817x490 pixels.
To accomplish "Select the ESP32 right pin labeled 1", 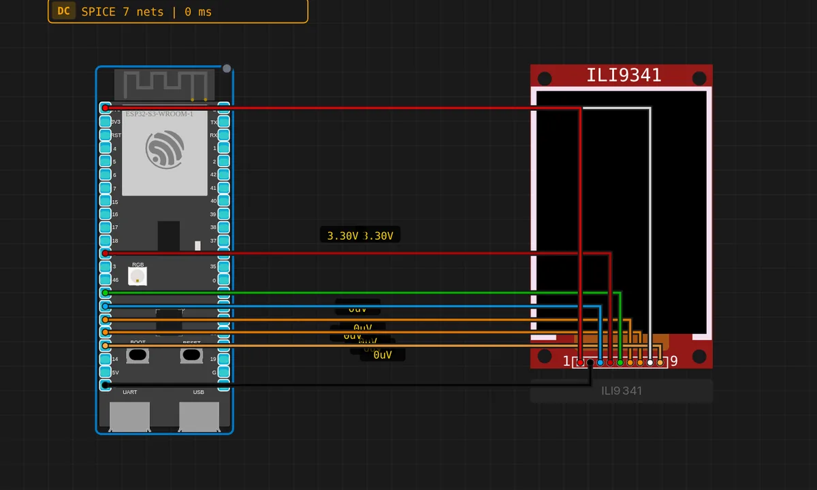I will point(224,148).
